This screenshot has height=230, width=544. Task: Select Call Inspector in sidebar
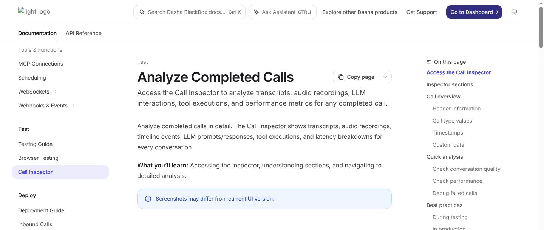[60, 172]
